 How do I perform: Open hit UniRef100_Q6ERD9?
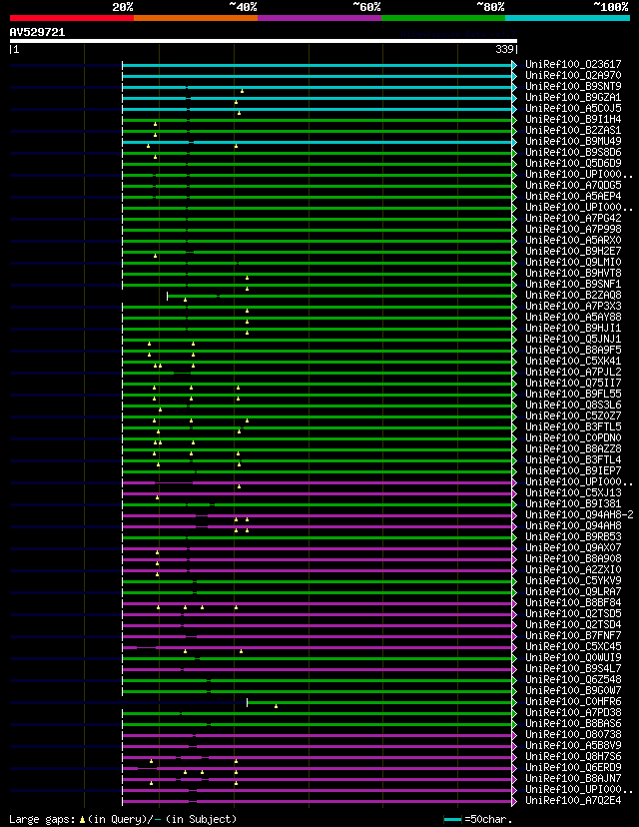coord(574,767)
